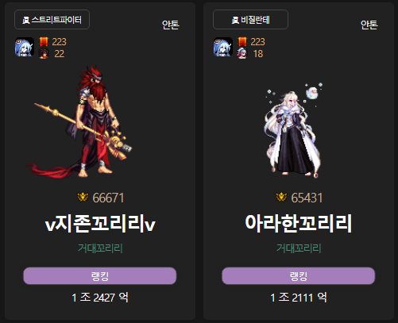The height and width of the screenshot is (323, 398).
Task: Click the small white-haired character icon beside 18
Action: click(x=242, y=54)
